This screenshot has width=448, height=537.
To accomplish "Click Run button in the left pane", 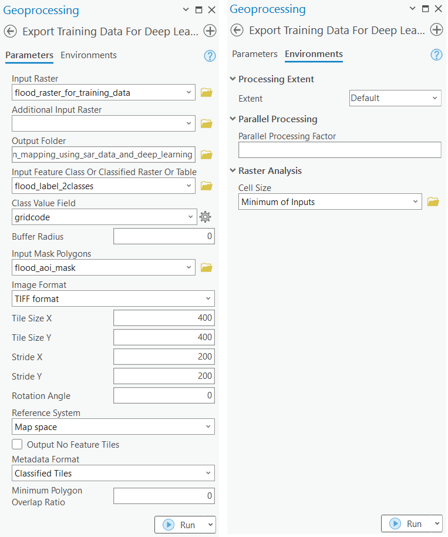I will click(x=178, y=525).
